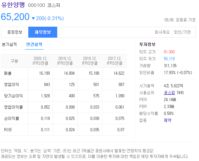Click the 09.08. 장종료 기준 timestamp
Viewport: 199px width, 161px height.
180,20
